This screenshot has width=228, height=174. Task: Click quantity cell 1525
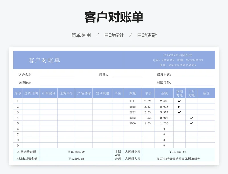133,107
